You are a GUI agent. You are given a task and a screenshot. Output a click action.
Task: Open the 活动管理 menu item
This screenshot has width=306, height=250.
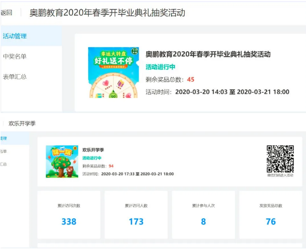click(15, 36)
